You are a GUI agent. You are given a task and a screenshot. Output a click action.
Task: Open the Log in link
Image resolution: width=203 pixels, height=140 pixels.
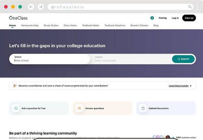[175, 18]
